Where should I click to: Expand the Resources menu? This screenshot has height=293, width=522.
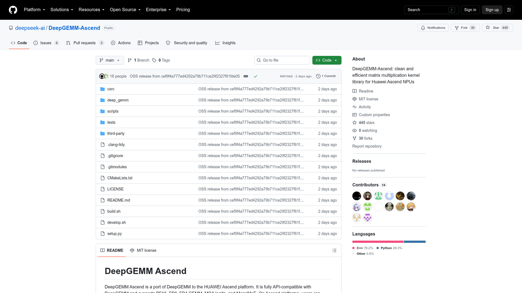(x=91, y=10)
